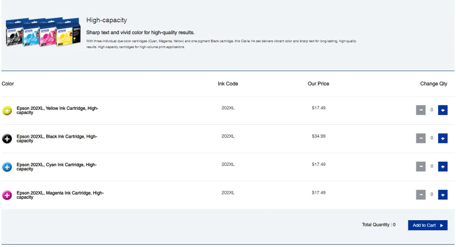Viewport: 456px width, 247px height.
Task: Increase quantity of Cyan Ink Cartridge
Action: 443,166
